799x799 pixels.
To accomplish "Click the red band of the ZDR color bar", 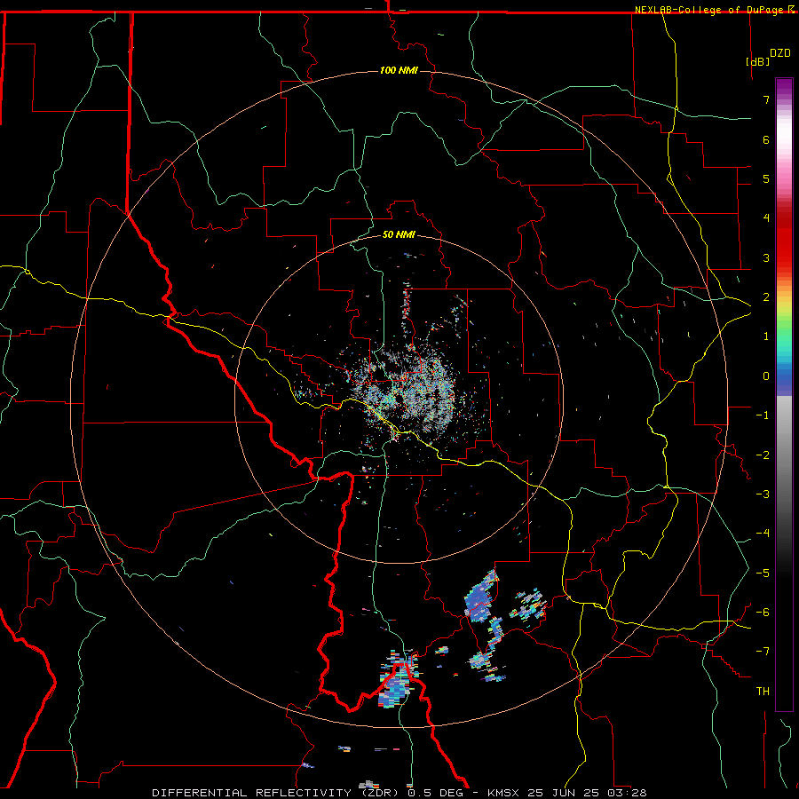I will point(784,240).
